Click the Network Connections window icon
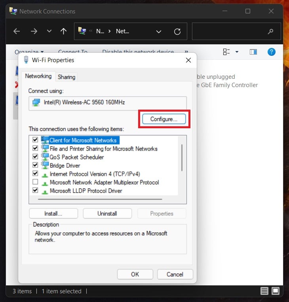Image resolution: width=289 pixels, height=302 pixels. tap(13, 11)
